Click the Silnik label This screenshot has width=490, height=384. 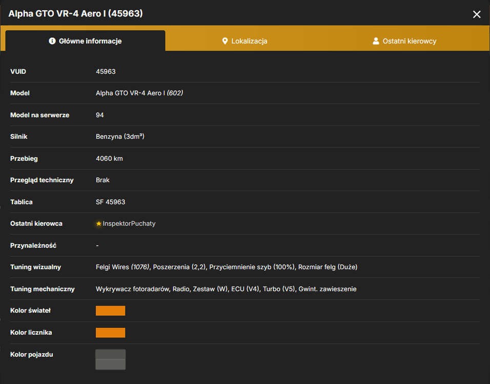[x=19, y=136]
